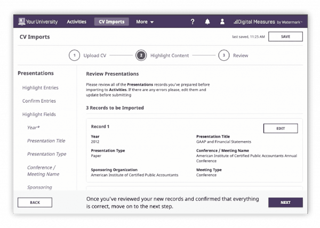320x228 pixels.
Task: Select Conference / Meeting Name in sidebar
Action: [43, 171]
